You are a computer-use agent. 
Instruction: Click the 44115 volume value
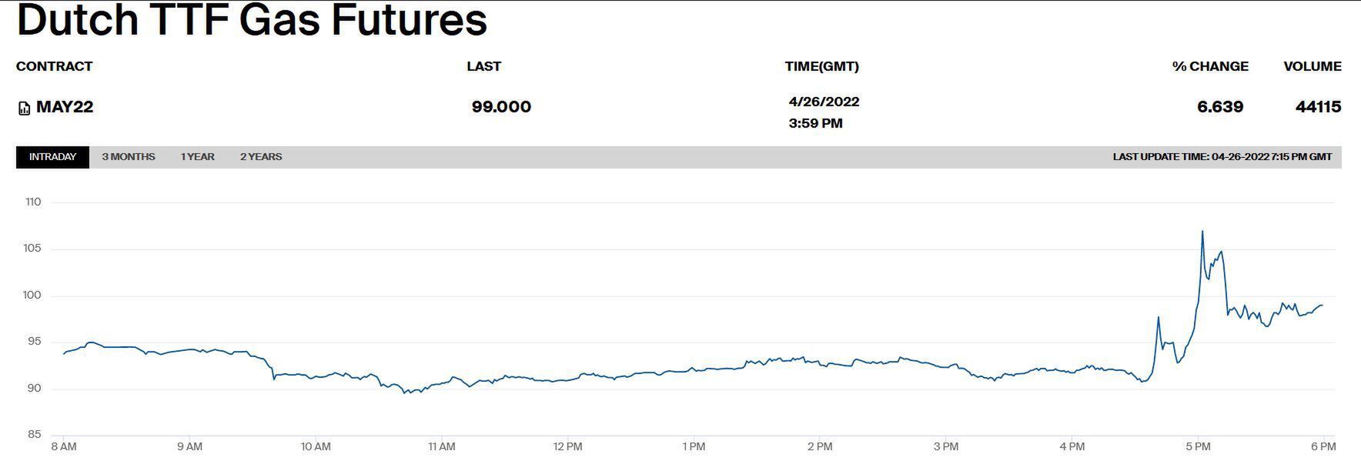click(x=1318, y=107)
